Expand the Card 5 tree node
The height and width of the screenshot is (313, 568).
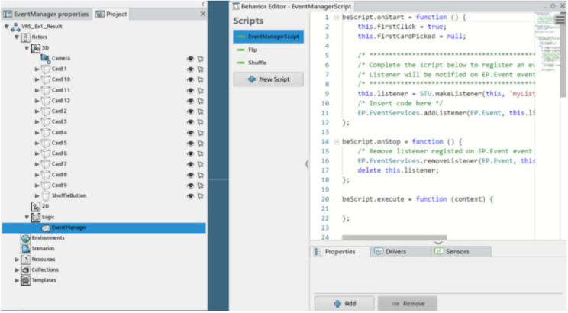[x=37, y=143]
